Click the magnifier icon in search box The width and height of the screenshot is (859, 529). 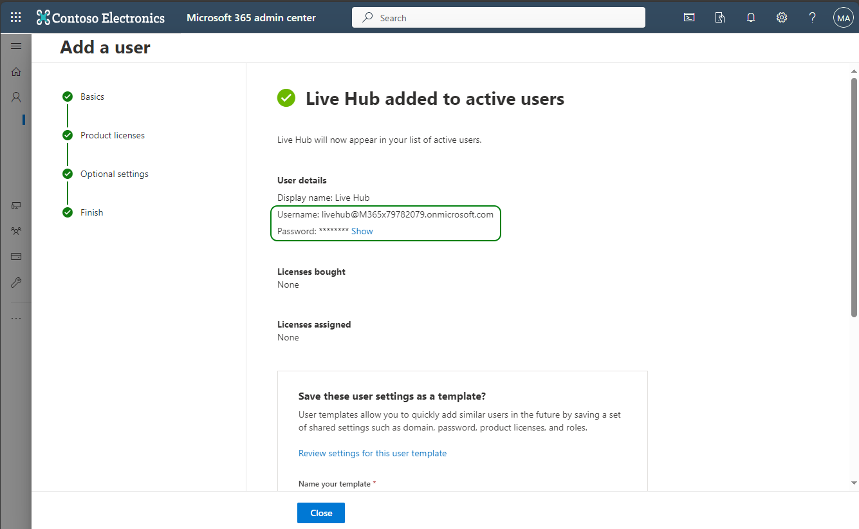click(368, 17)
